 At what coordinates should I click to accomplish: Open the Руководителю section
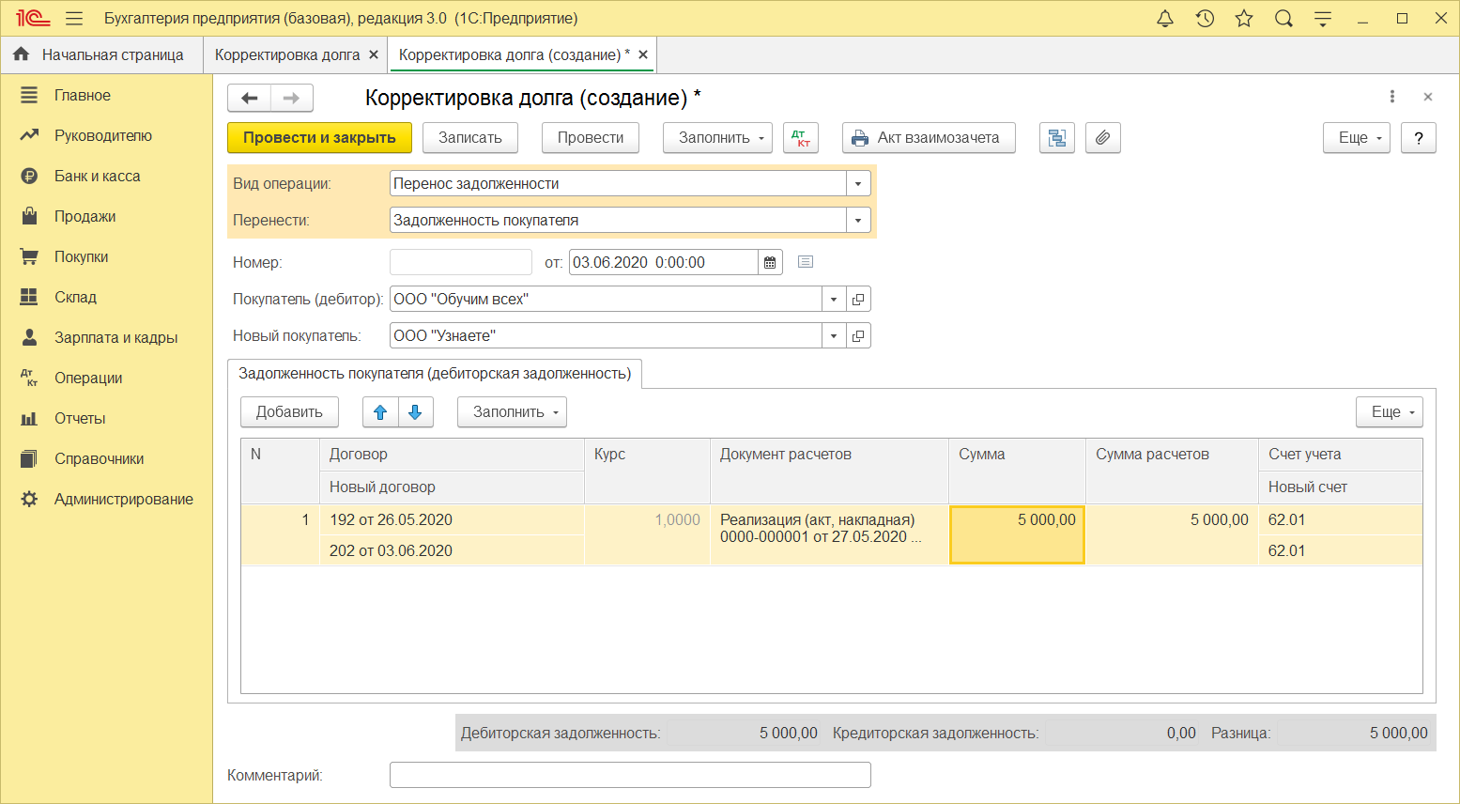(103, 136)
